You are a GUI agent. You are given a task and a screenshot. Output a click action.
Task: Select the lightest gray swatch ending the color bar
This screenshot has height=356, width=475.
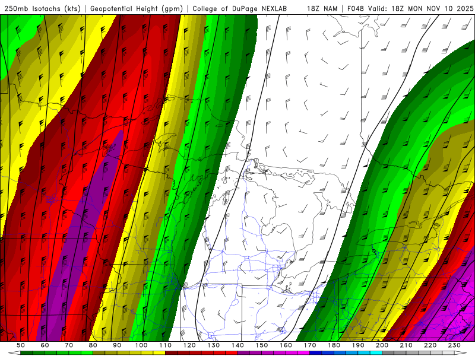pyautogui.click(x=448, y=352)
